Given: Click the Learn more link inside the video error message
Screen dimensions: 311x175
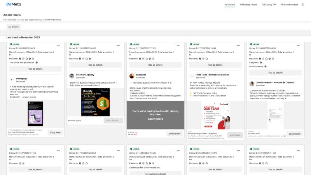Looking at the screenshot, I should (x=155, y=119).
